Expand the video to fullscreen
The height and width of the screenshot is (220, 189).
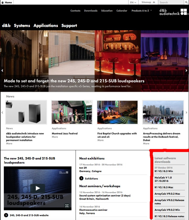point(67,206)
